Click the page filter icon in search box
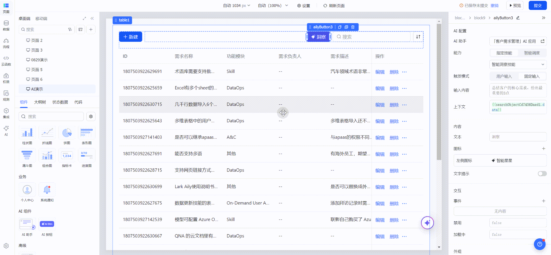The height and width of the screenshot is (255, 551). click(70, 29)
